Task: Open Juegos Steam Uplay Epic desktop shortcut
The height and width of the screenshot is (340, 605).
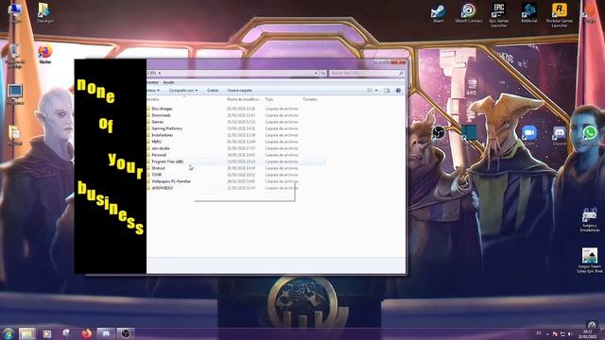Action: 590,261
